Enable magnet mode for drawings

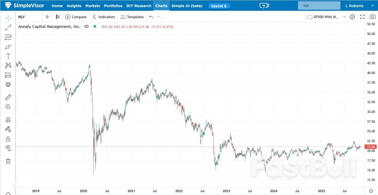pos(8,119)
